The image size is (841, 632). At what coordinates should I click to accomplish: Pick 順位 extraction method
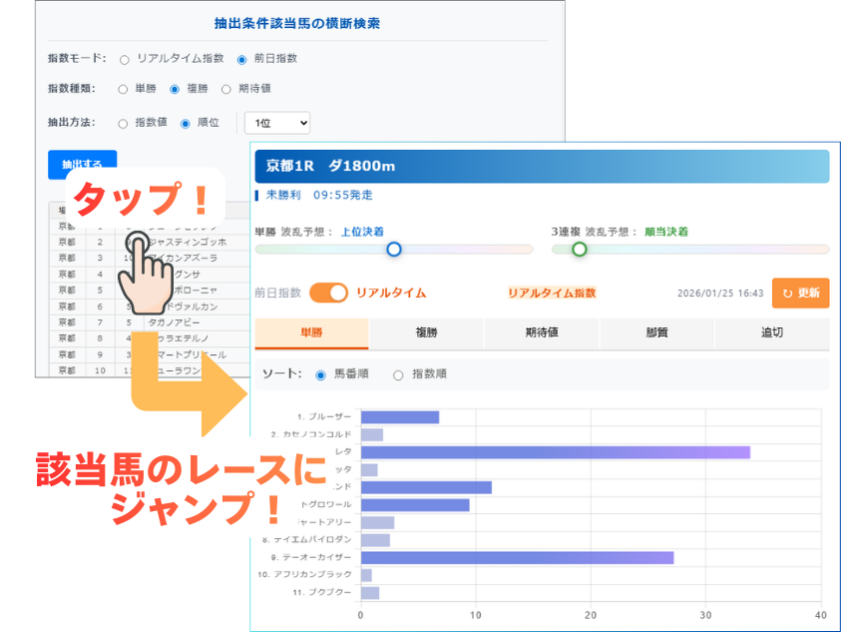pyautogui.click(x=186, y=124)
